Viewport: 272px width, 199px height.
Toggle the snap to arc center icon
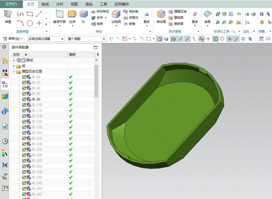216,39
